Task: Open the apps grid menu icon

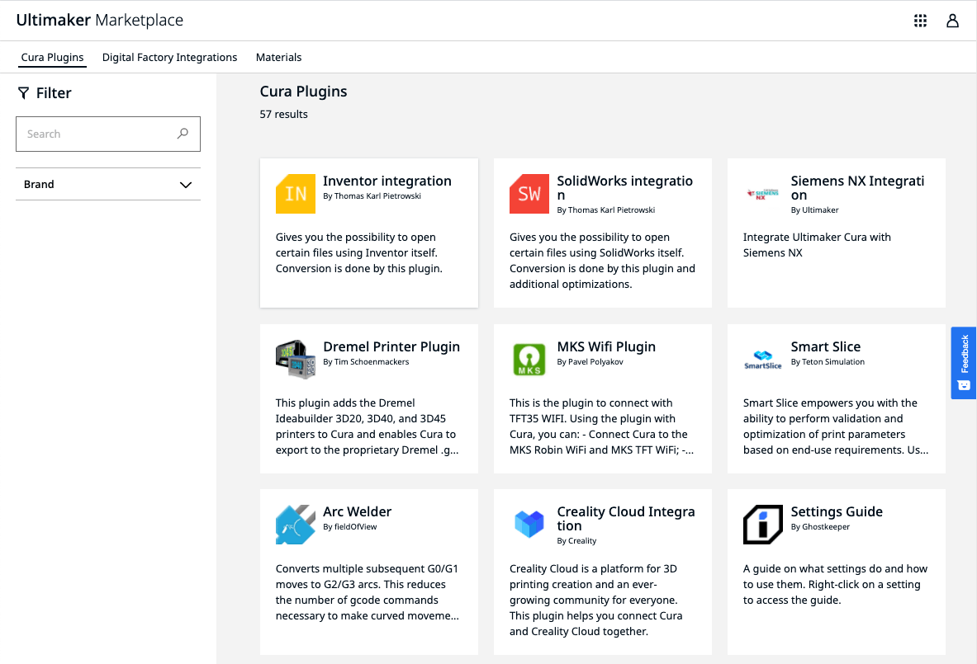Action: click(920, 21)
